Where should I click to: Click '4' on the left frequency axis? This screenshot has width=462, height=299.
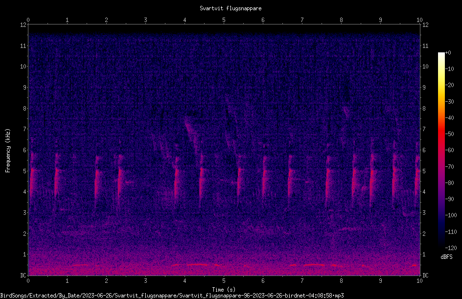pos(25,192)
